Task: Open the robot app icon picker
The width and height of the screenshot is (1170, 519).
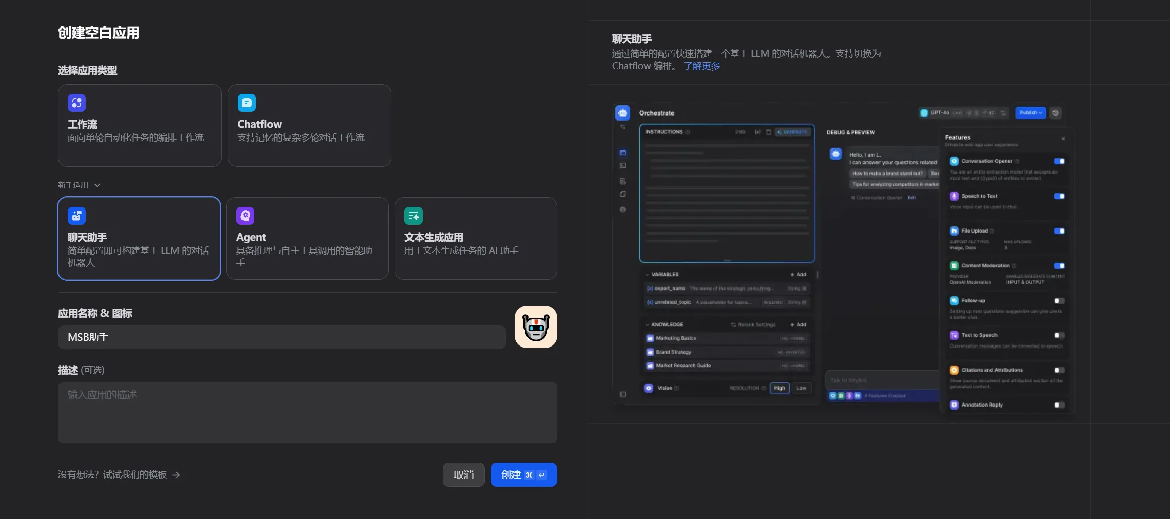Action: pos(536,327)
